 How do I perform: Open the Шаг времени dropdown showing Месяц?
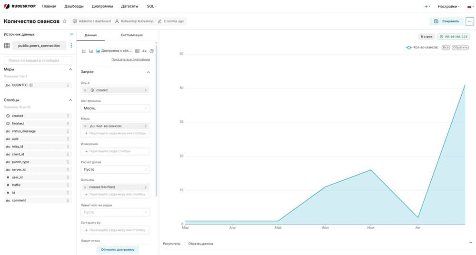click(x=115, y=108)
